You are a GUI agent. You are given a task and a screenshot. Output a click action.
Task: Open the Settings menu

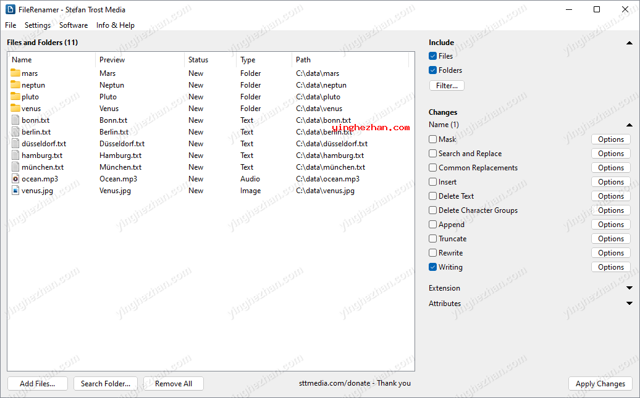tap(38, 25)
